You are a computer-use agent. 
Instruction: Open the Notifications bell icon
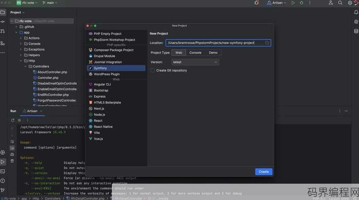pos(356,12)
